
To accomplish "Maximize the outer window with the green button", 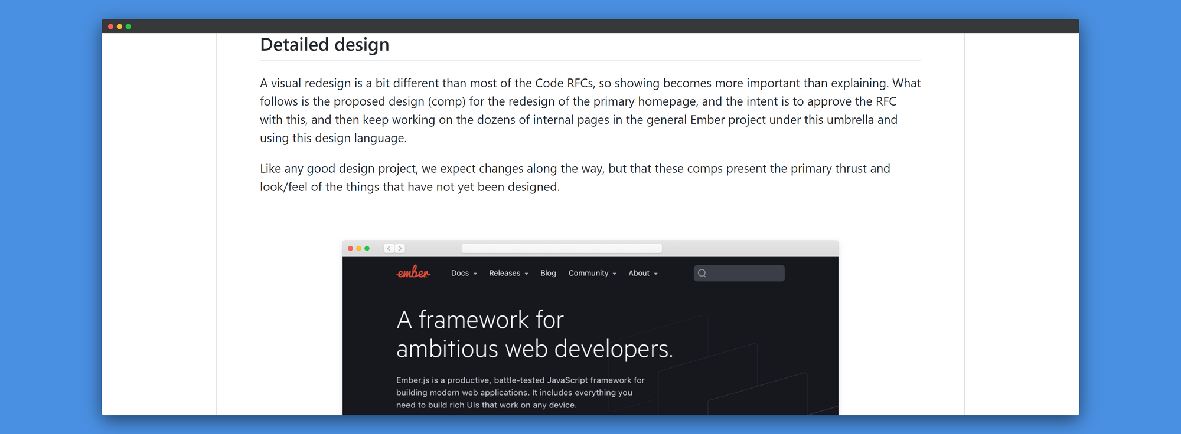I will click(128, 27).
